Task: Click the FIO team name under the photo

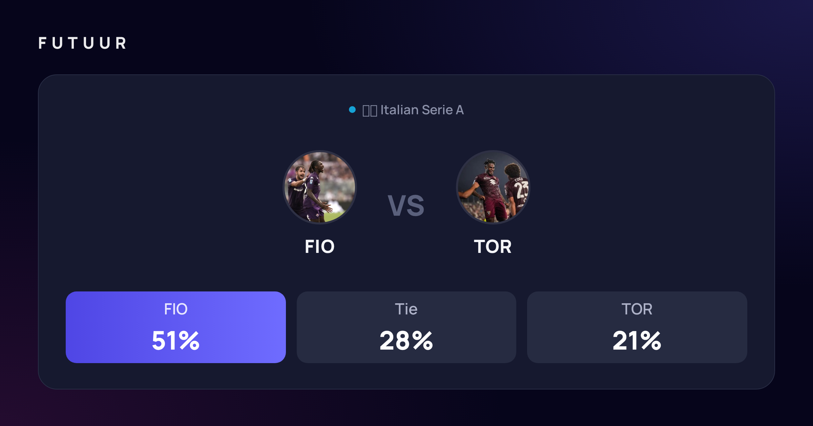Action: click(319, 246)
